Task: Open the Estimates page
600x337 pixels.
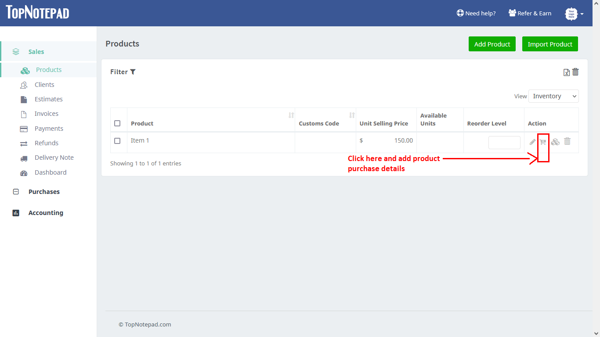Action: click(x=49, y=99)
